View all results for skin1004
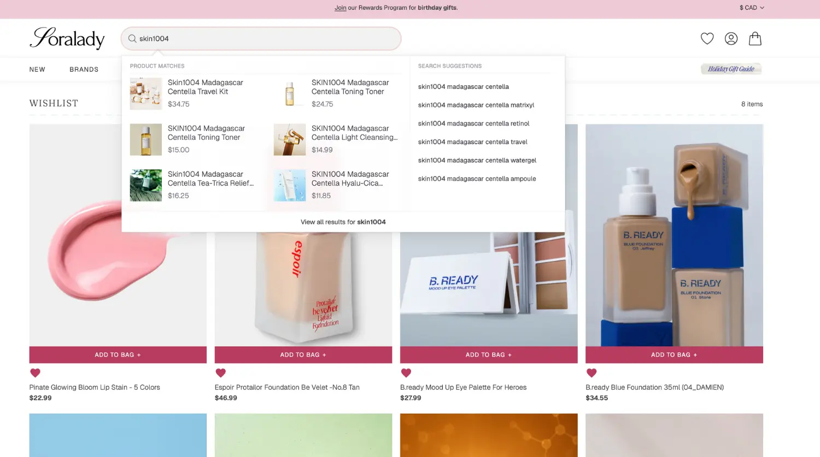Screen dimensions: 820x457 click(x=343, y=222)
